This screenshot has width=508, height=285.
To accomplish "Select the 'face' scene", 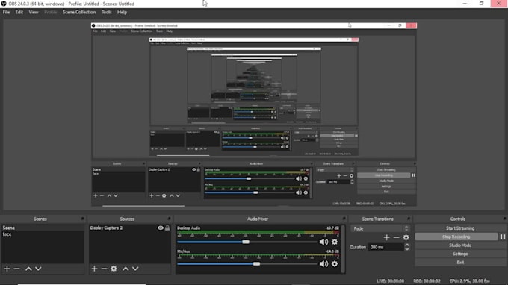I will point(43,234).
